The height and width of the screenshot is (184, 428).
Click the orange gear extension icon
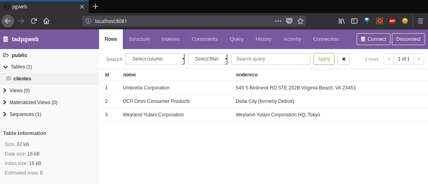click(379, 21)
